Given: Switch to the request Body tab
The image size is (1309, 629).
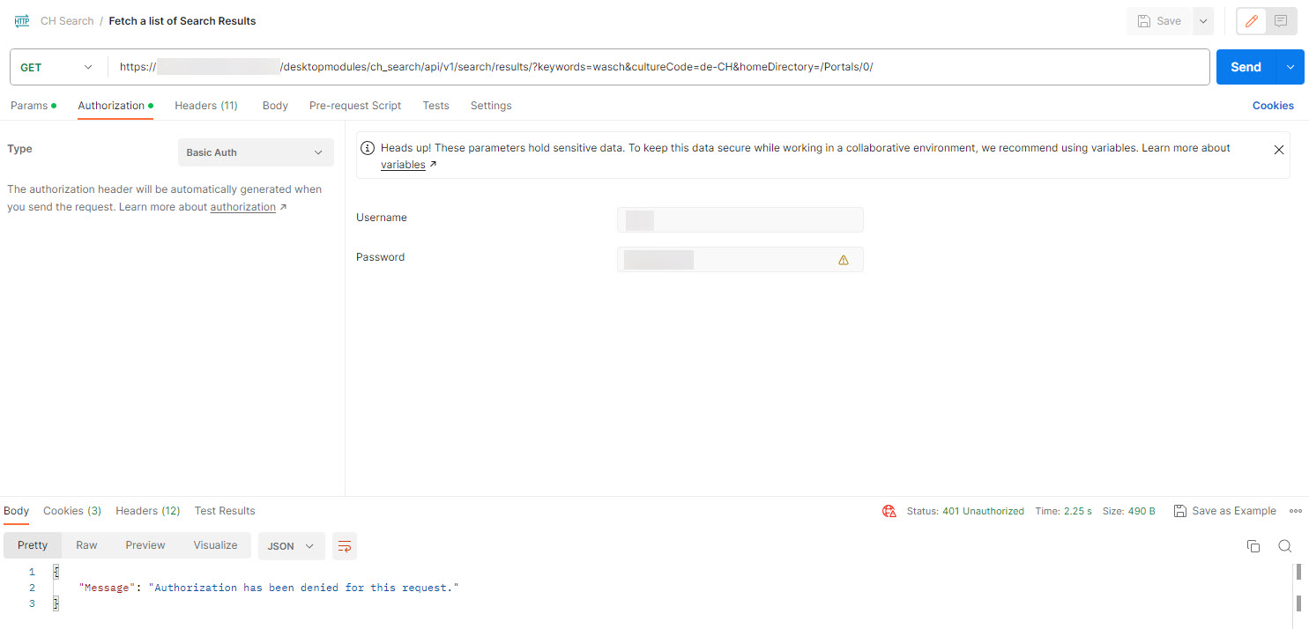Looking at the screenshot, I should (275, 106).
